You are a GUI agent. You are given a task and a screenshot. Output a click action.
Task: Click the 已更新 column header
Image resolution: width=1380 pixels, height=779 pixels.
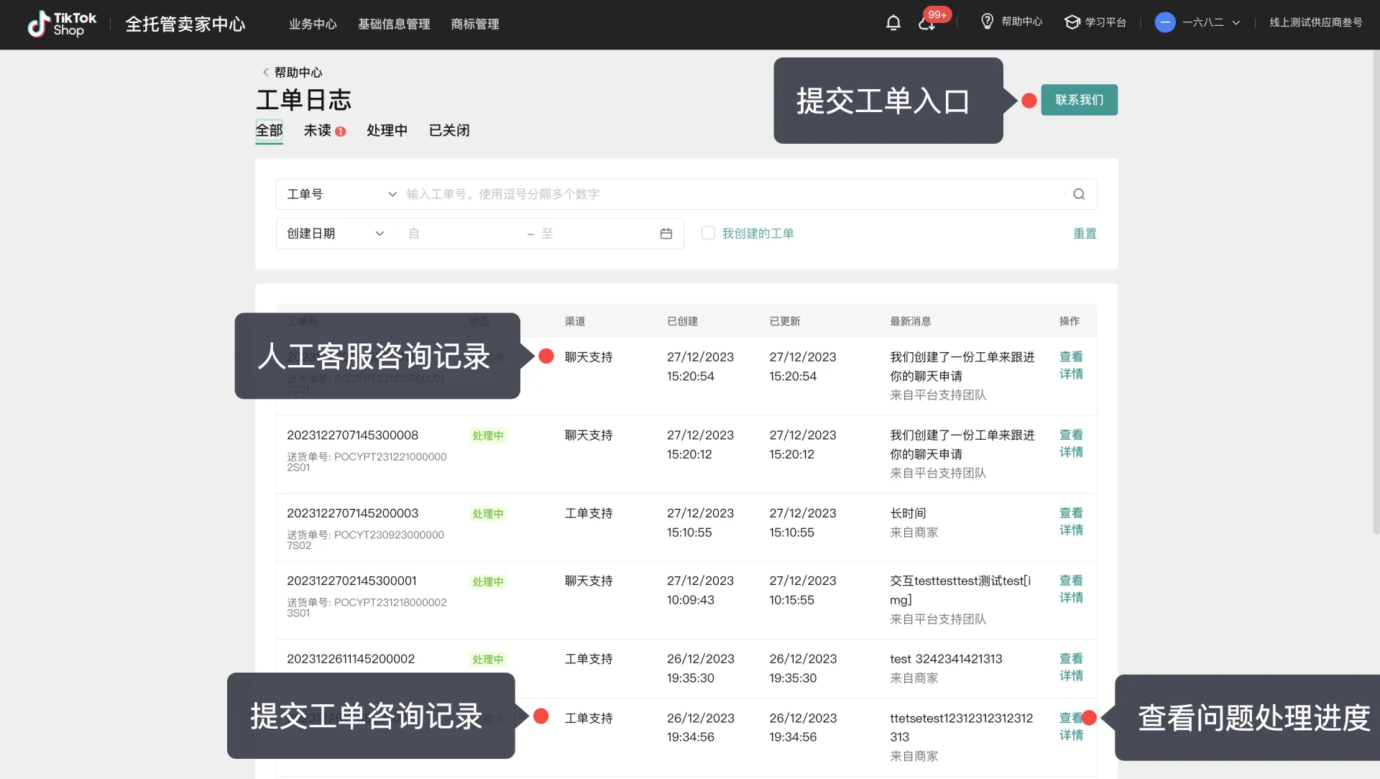coord(785,321)
